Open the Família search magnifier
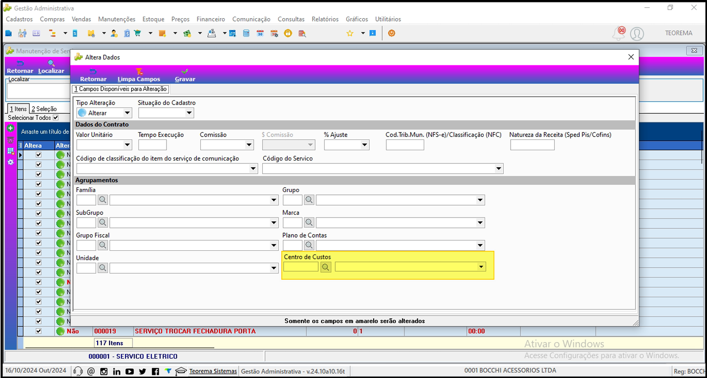This screenshot has width=707, height=378. point(103,200)
